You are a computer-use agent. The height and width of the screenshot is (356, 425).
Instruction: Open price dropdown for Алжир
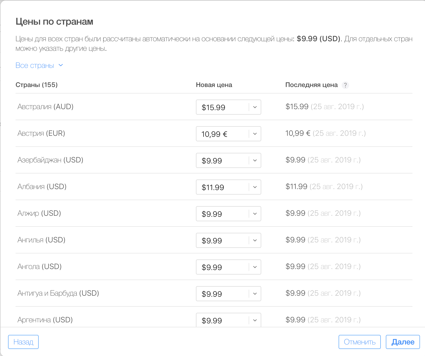coord(255,214)
